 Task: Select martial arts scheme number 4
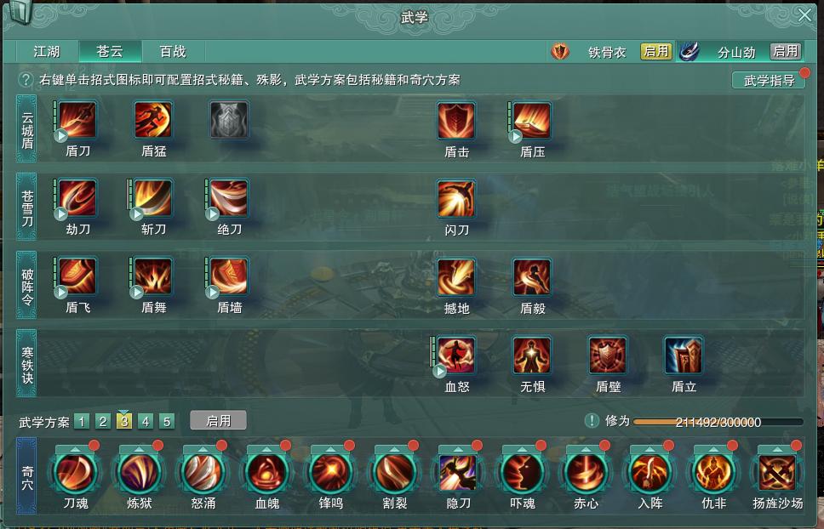click(x=146, y=422)
